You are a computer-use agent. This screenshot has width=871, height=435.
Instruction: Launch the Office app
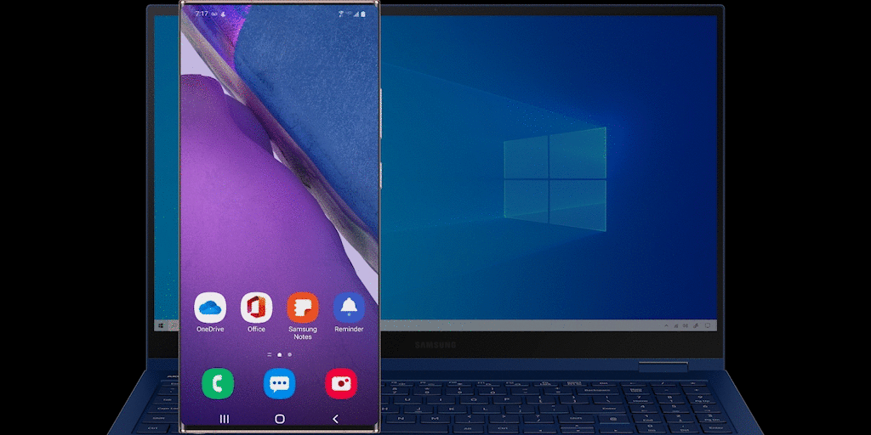point(256,308)
